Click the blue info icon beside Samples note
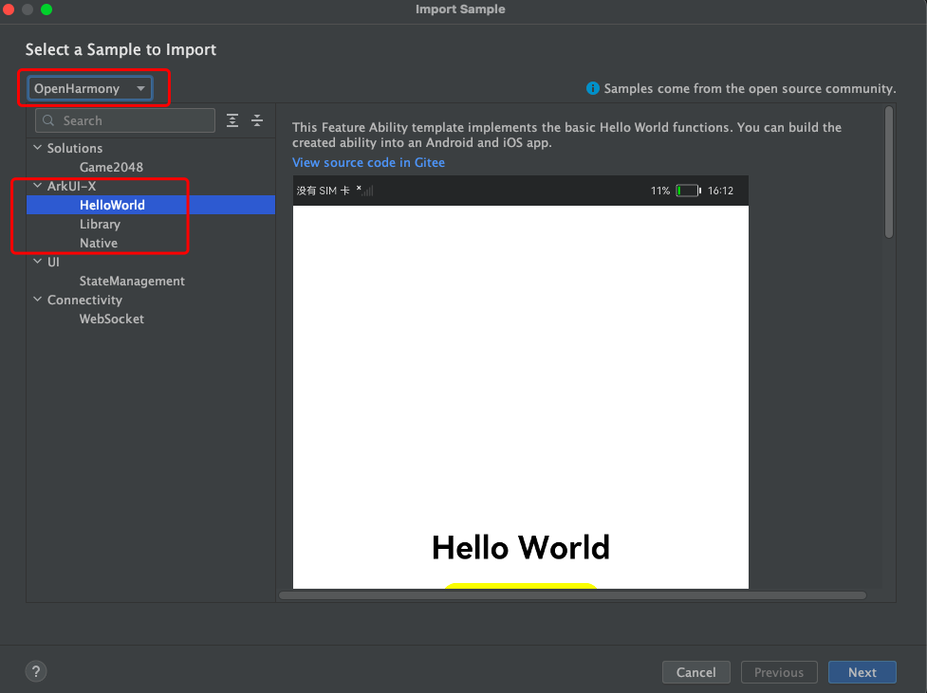This screenshot has height=693, width=927. (x=592, y=88)
